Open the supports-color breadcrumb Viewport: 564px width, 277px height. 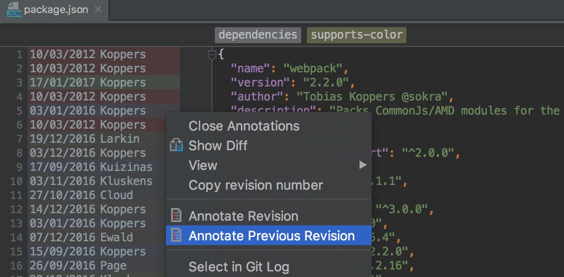(357, 35)
